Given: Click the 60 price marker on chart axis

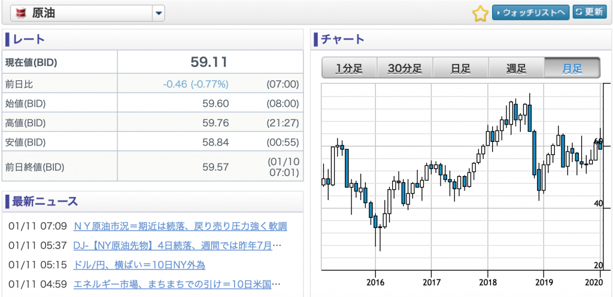Looking at the screenshot, I should click(x=598, y=141).
